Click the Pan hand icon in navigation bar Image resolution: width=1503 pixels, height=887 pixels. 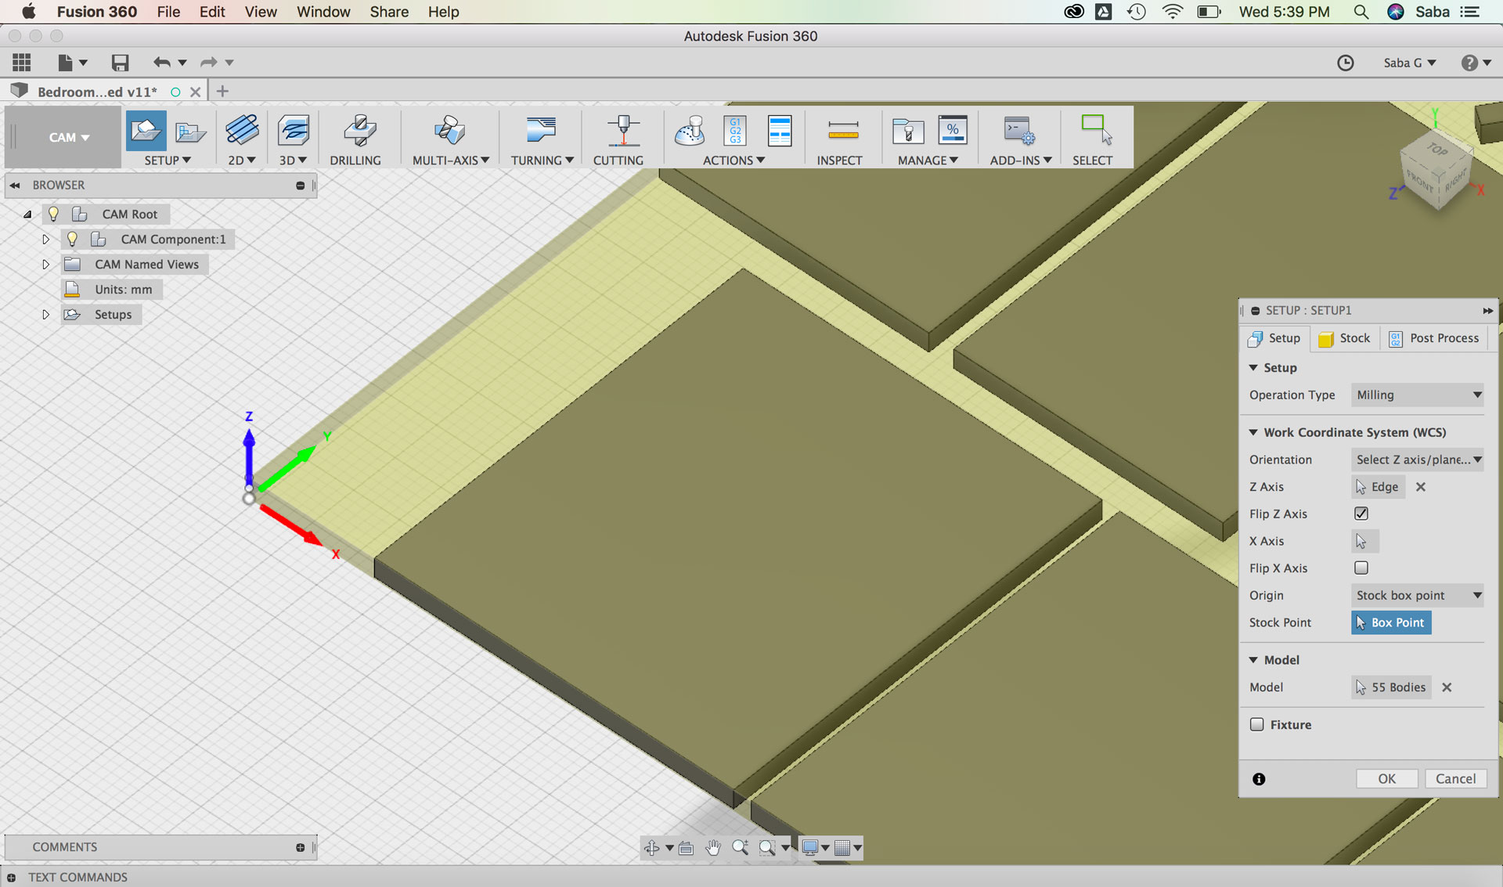pos(712,847)
